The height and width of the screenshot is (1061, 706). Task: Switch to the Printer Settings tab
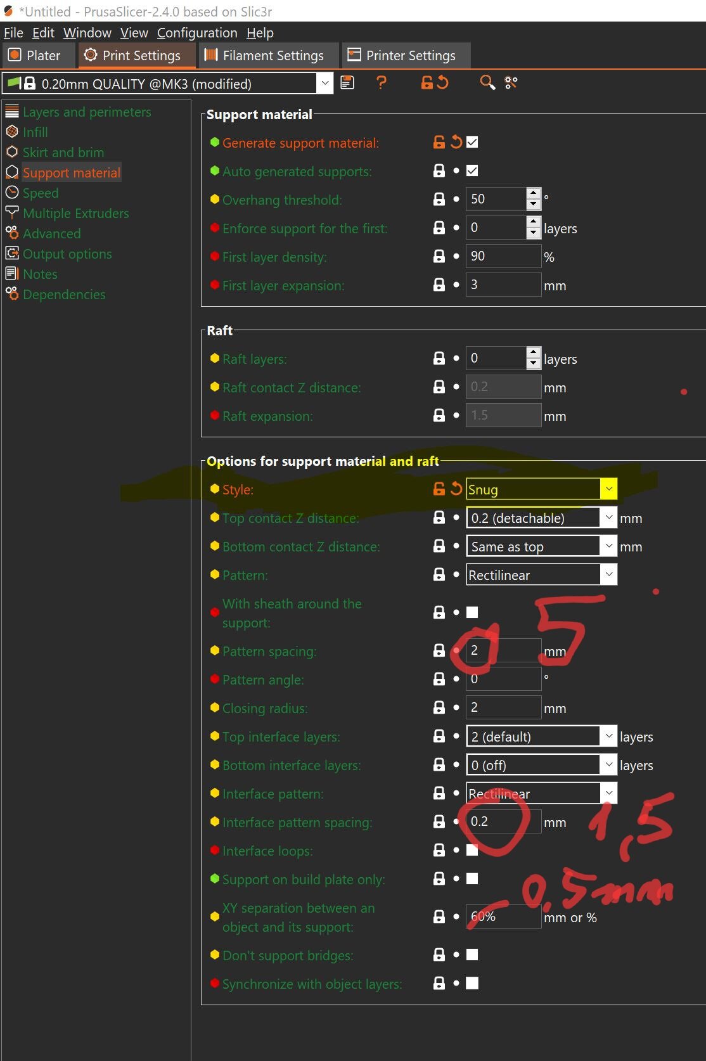[406, 56]
